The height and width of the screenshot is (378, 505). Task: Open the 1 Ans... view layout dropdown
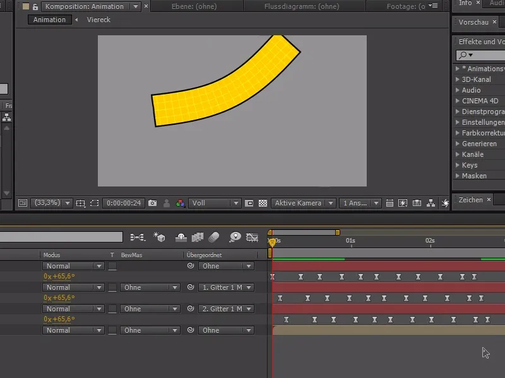(360, 203)
